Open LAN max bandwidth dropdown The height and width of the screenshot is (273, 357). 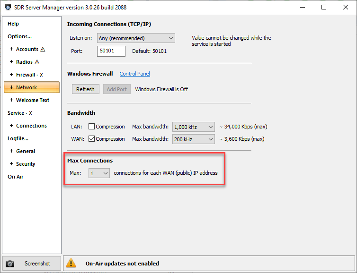tap(194, 127)
